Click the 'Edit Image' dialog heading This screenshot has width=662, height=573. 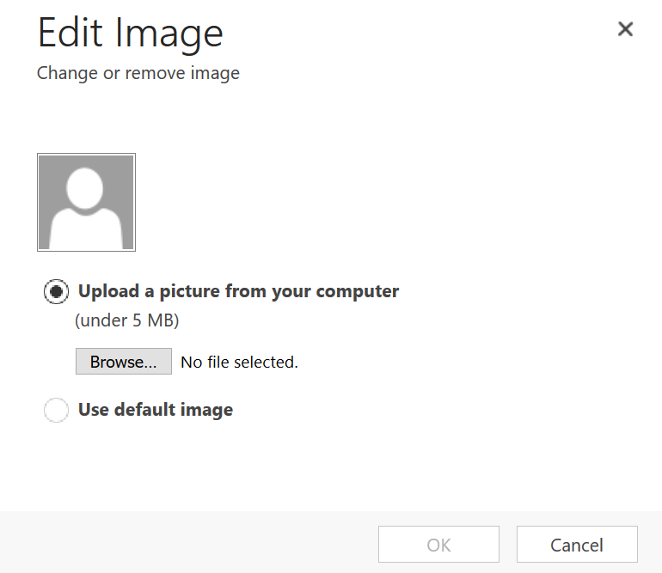(x=130, y=34)
